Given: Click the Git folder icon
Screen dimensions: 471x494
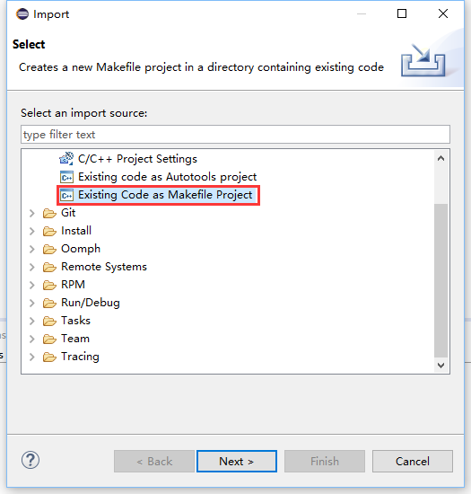Looking at the screenshot, I should (x=49, y=213).
